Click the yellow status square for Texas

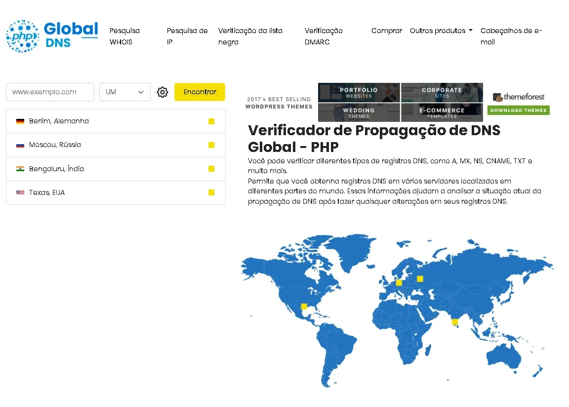coord(211,192)
